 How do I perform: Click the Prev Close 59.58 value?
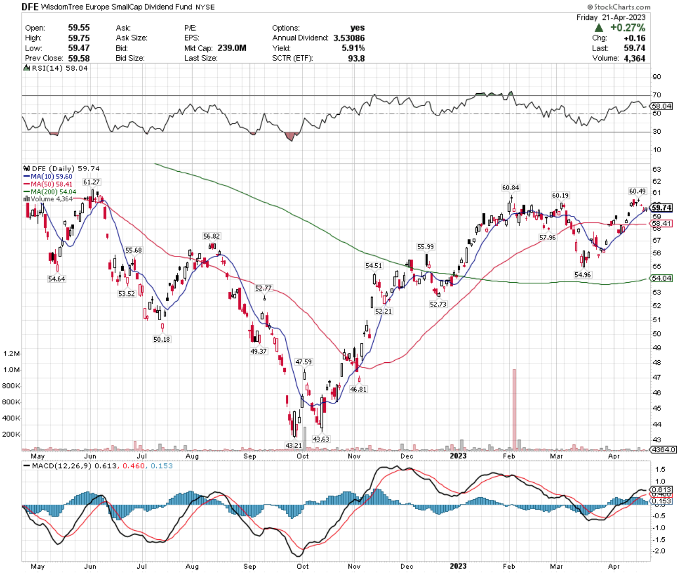[79, 58]
